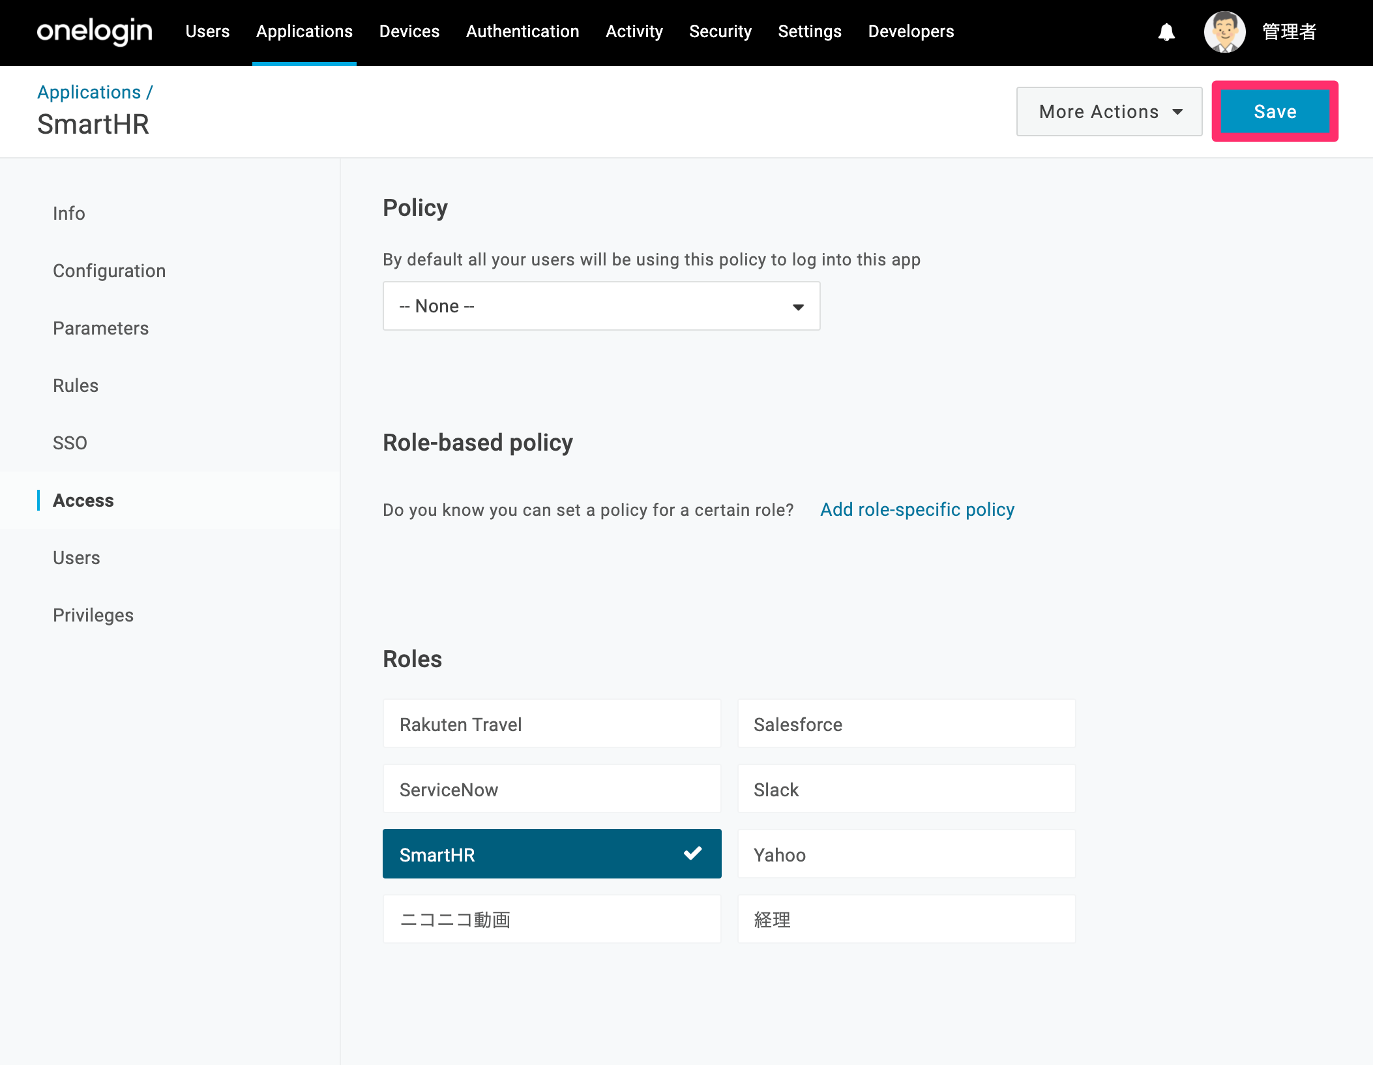This screenshot has width=1373, height=1065.
Task: Toggle the Slack role
Action: (906, 789)
